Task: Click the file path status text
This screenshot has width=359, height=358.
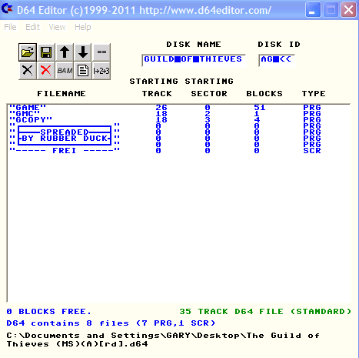Action: point(163,340)
